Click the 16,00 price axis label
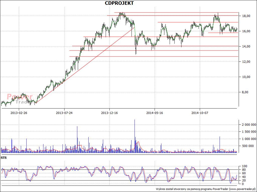This screenshot has height=192, width=257. coord(246,31)
